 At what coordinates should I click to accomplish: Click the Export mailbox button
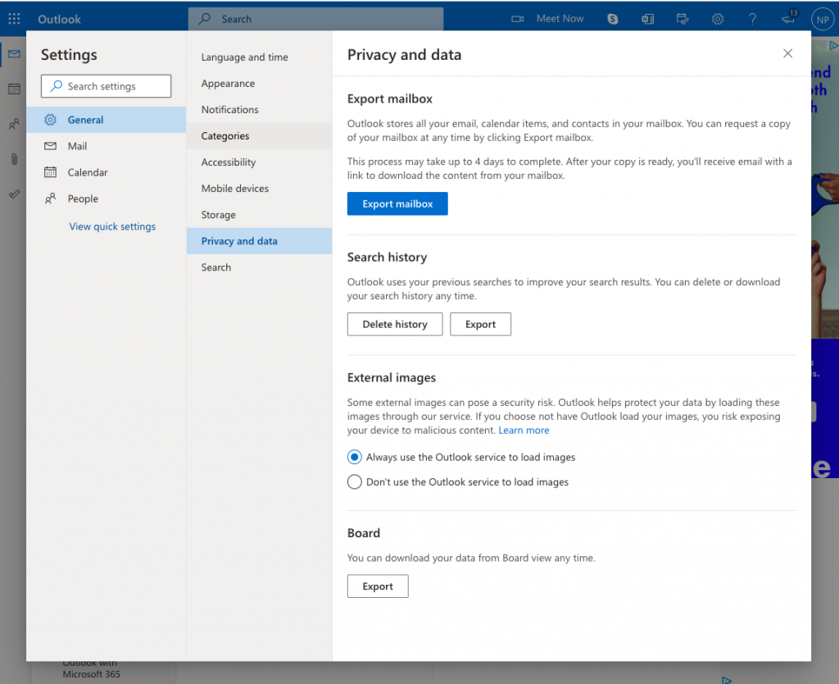point(397,203)
